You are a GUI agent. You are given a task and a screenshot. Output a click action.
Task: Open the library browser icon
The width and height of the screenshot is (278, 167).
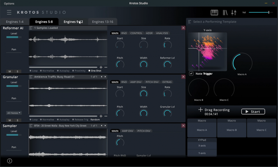pos(225,12)
